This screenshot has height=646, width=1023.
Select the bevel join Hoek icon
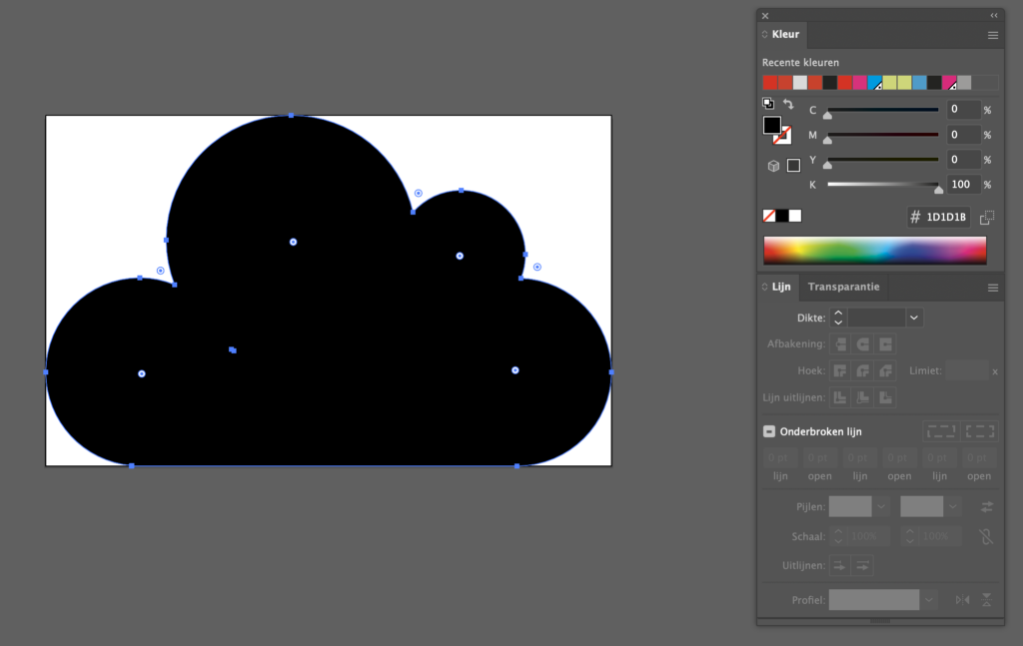tap(885, 370)
